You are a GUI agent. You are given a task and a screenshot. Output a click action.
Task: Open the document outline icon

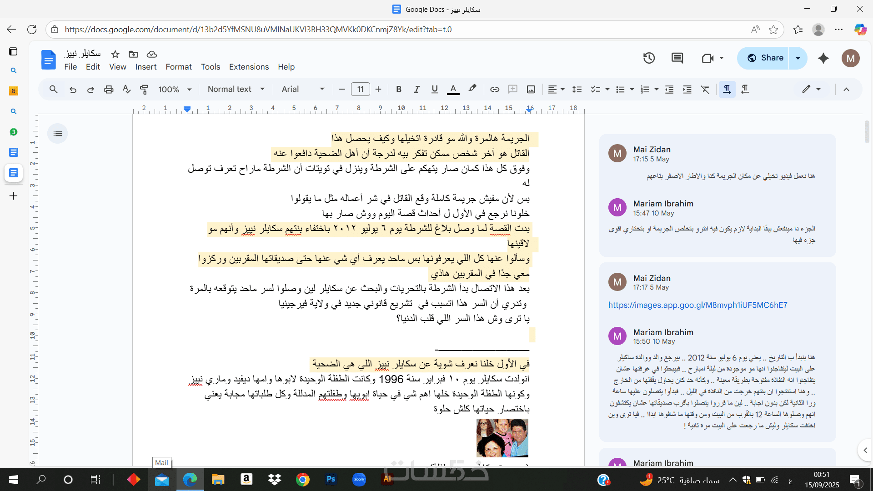point(58,134)
